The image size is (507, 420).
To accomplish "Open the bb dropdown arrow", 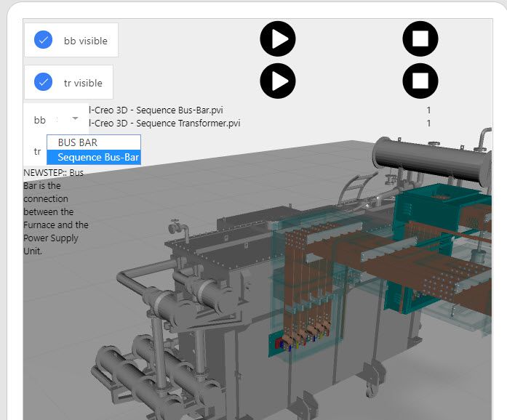I will coord(75,118).
